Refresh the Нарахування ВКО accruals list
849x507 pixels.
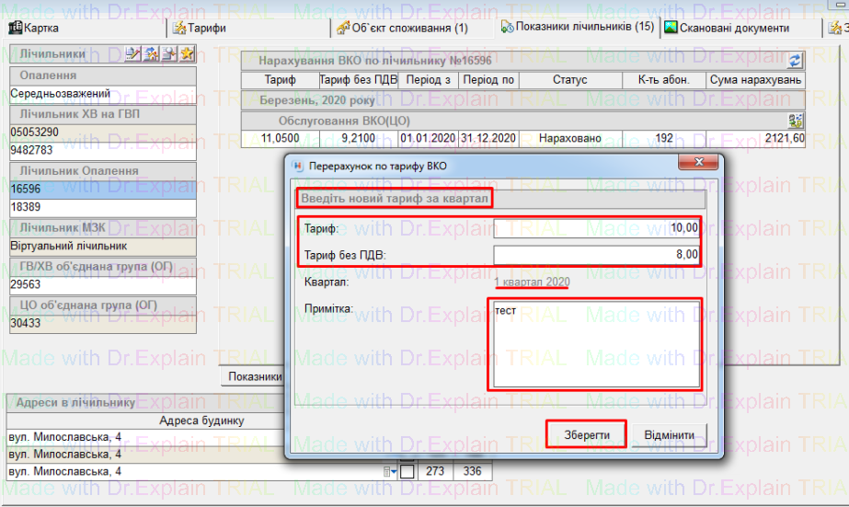coord(795,60)
